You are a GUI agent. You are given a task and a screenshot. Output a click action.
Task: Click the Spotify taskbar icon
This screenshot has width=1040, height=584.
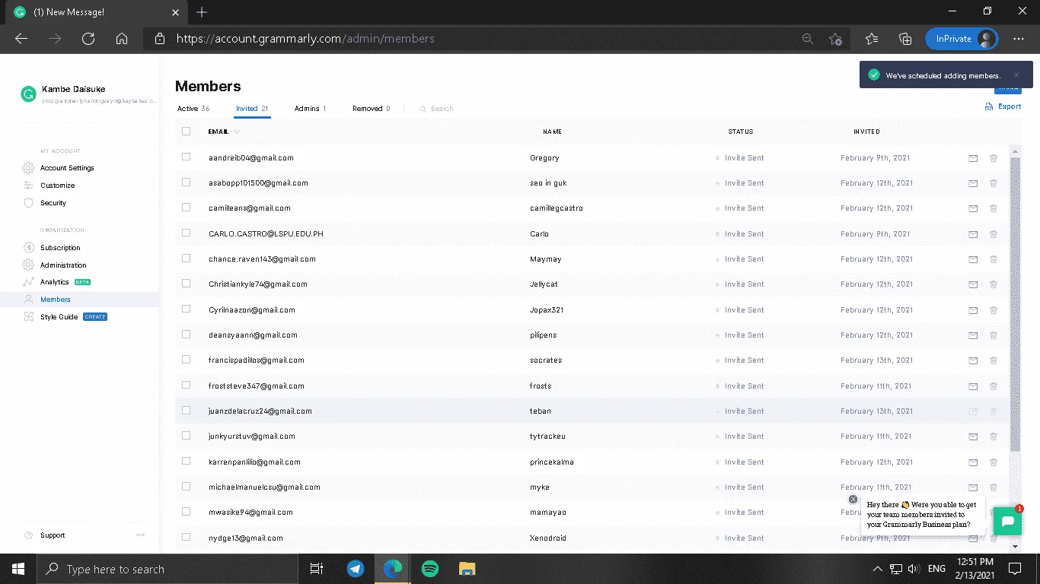click(x=429, y=569)
